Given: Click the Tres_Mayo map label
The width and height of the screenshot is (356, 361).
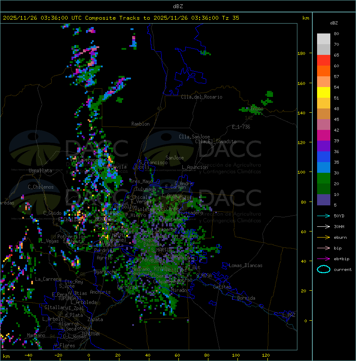Looking at the screenshot, I should 141,181.
